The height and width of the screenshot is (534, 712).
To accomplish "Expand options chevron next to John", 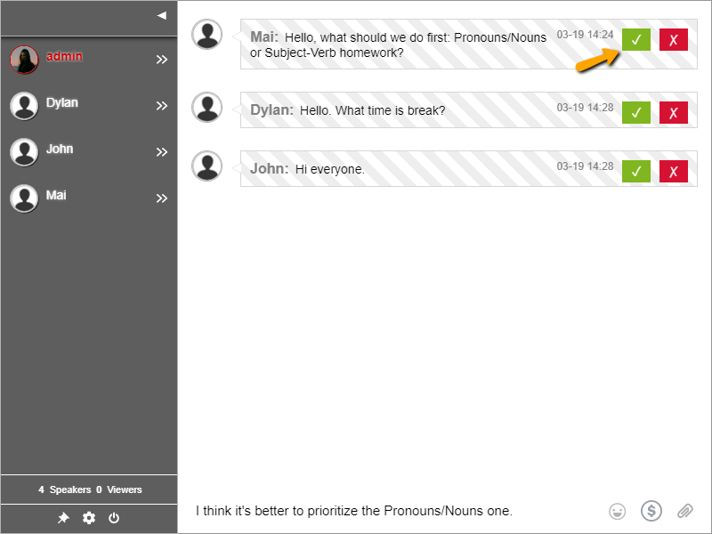I will pyautogui.click(x=162, y=152).
